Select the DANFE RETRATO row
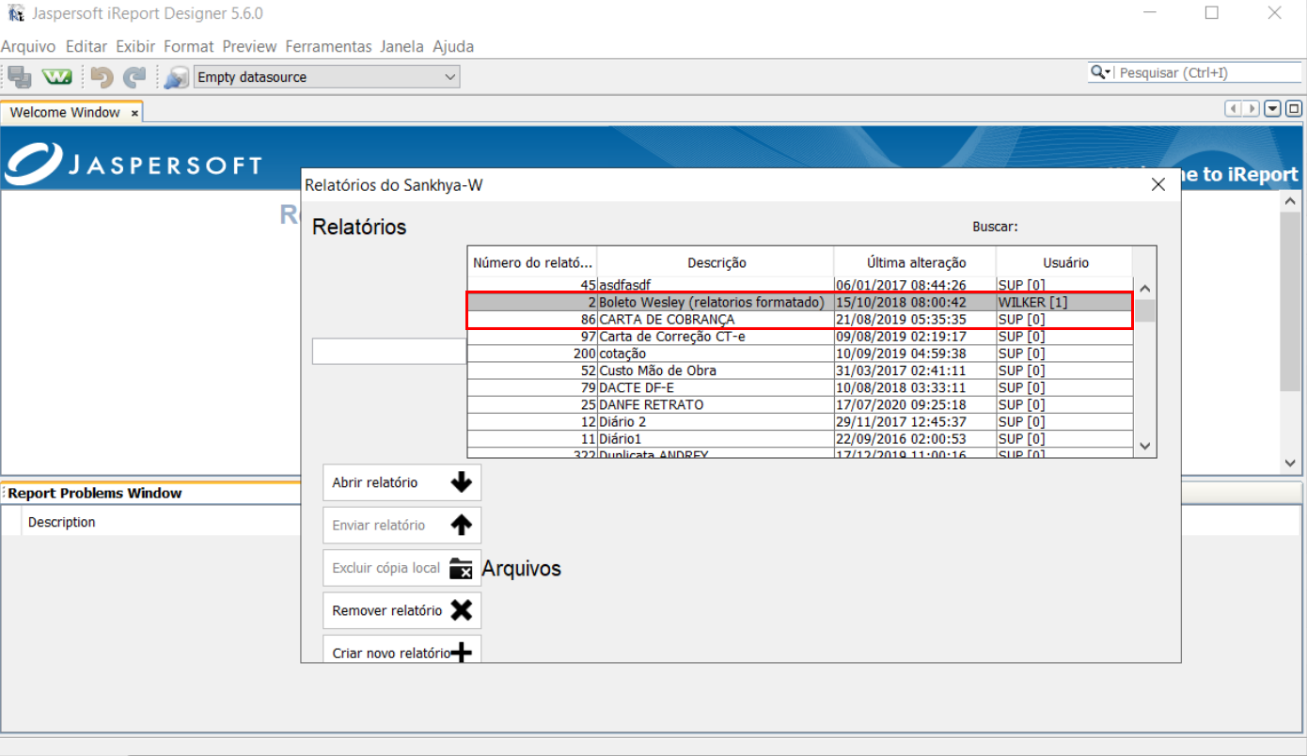Viewport: 1307px width, 756px height. 800,404
